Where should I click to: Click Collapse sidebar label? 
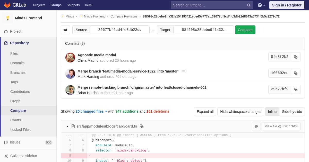[24, 156]
